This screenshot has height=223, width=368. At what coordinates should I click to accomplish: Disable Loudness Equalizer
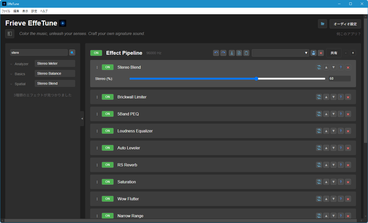pos(108,131)
